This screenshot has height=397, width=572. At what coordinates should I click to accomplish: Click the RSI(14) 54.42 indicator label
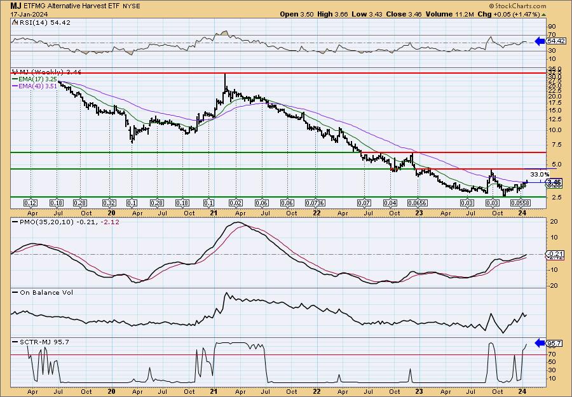(x=41, y=23)
